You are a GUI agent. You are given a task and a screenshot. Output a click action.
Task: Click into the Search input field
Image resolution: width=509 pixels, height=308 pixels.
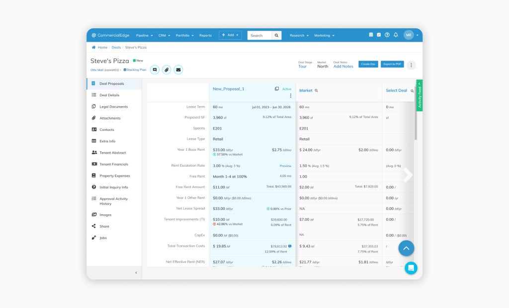tap(259, 35)
